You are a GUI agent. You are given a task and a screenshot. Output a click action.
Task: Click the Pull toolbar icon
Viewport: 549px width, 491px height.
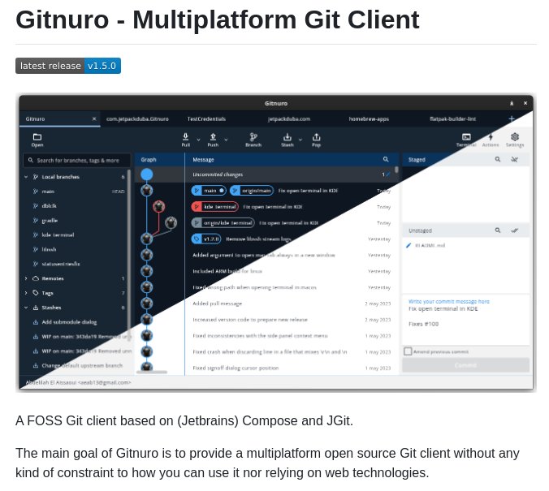186,137
